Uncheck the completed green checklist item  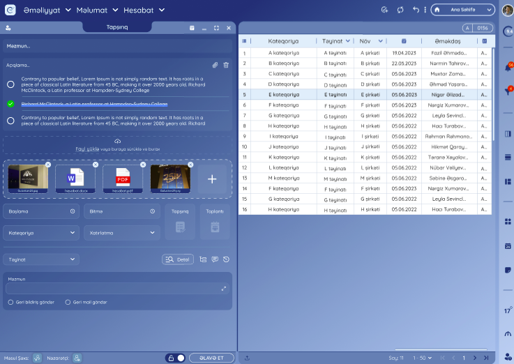(x=10, y=103)
